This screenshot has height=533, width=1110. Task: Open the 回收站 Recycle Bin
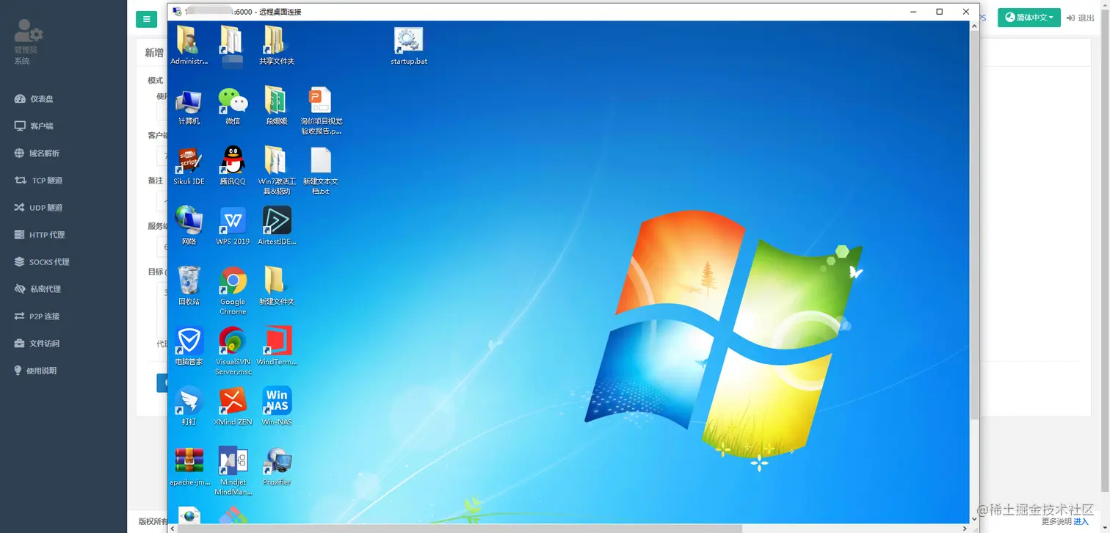[x=189, y=286]
